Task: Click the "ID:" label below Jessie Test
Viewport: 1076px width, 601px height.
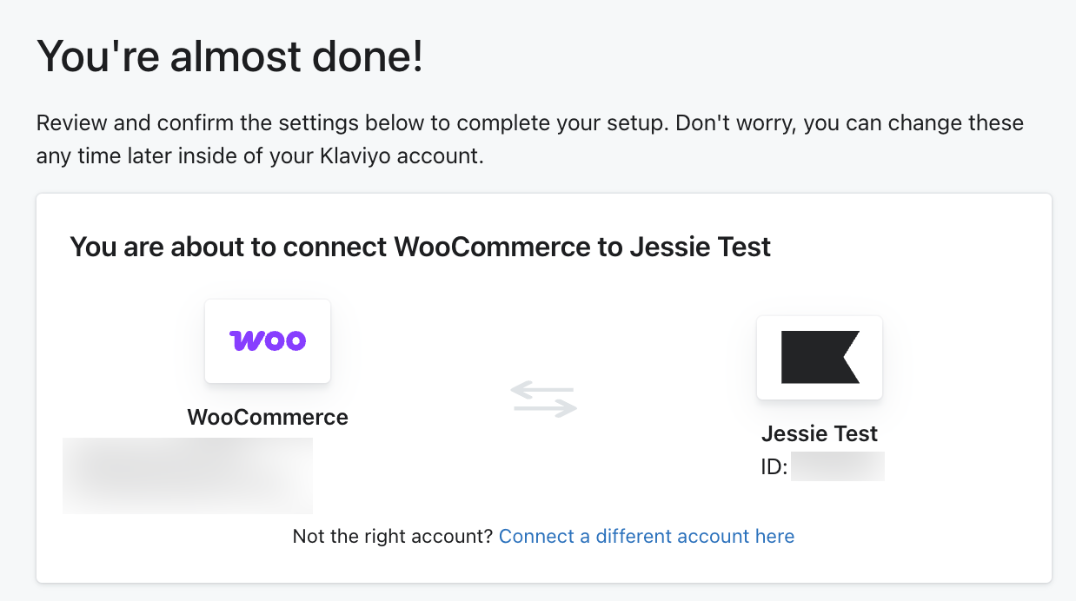Action: pyautogui.click(x=774, y=467)
